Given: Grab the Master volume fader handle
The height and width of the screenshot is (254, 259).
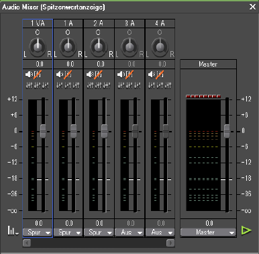Looking at the screenshot, I should point(227,131).
